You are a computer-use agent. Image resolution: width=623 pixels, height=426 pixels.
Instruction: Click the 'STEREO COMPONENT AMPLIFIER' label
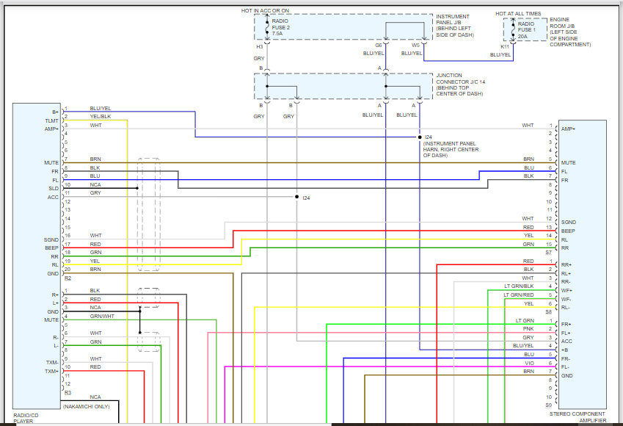pyautogui.click(x=578, y=417)
